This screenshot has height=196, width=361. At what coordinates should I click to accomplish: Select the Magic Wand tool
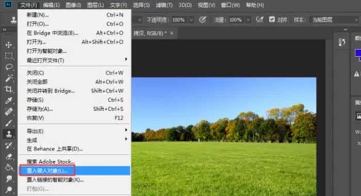[9, 78]
